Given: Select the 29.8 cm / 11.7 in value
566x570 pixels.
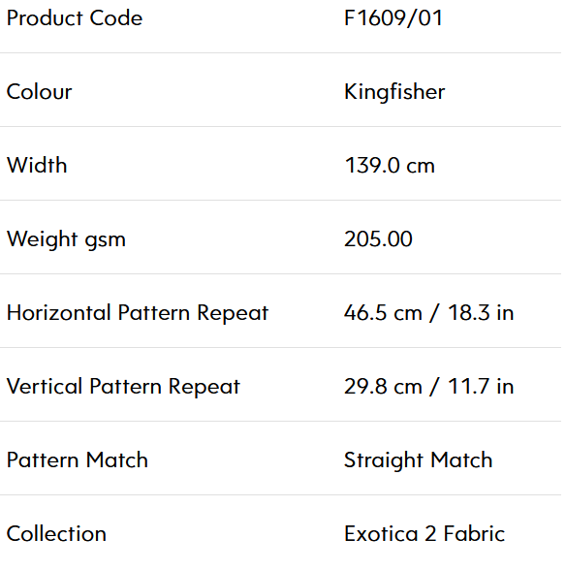Looking at the screenshot, I should [429, 387].
